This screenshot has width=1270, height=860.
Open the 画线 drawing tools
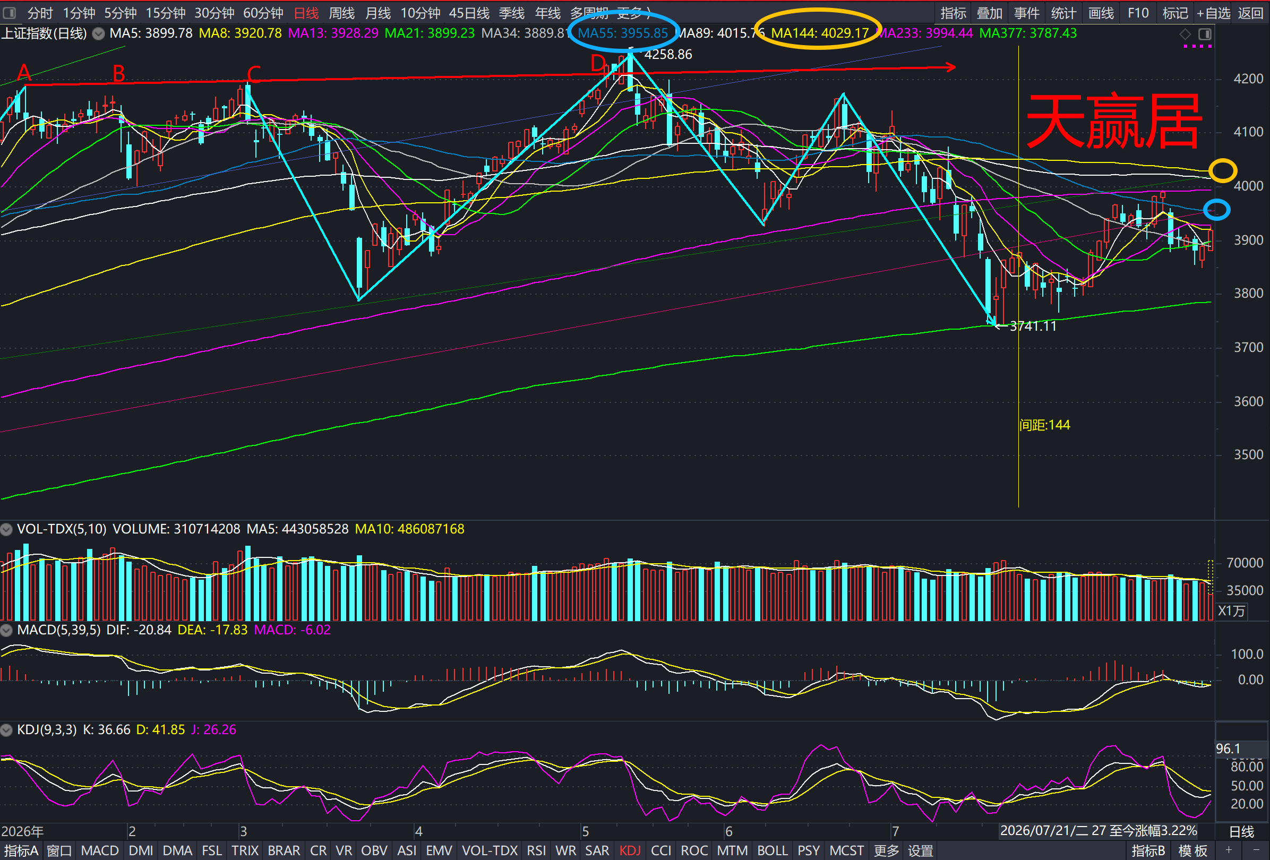click(x=1101, y=13)
